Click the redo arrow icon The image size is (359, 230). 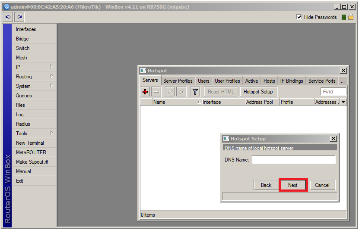[x=19, y=17]
